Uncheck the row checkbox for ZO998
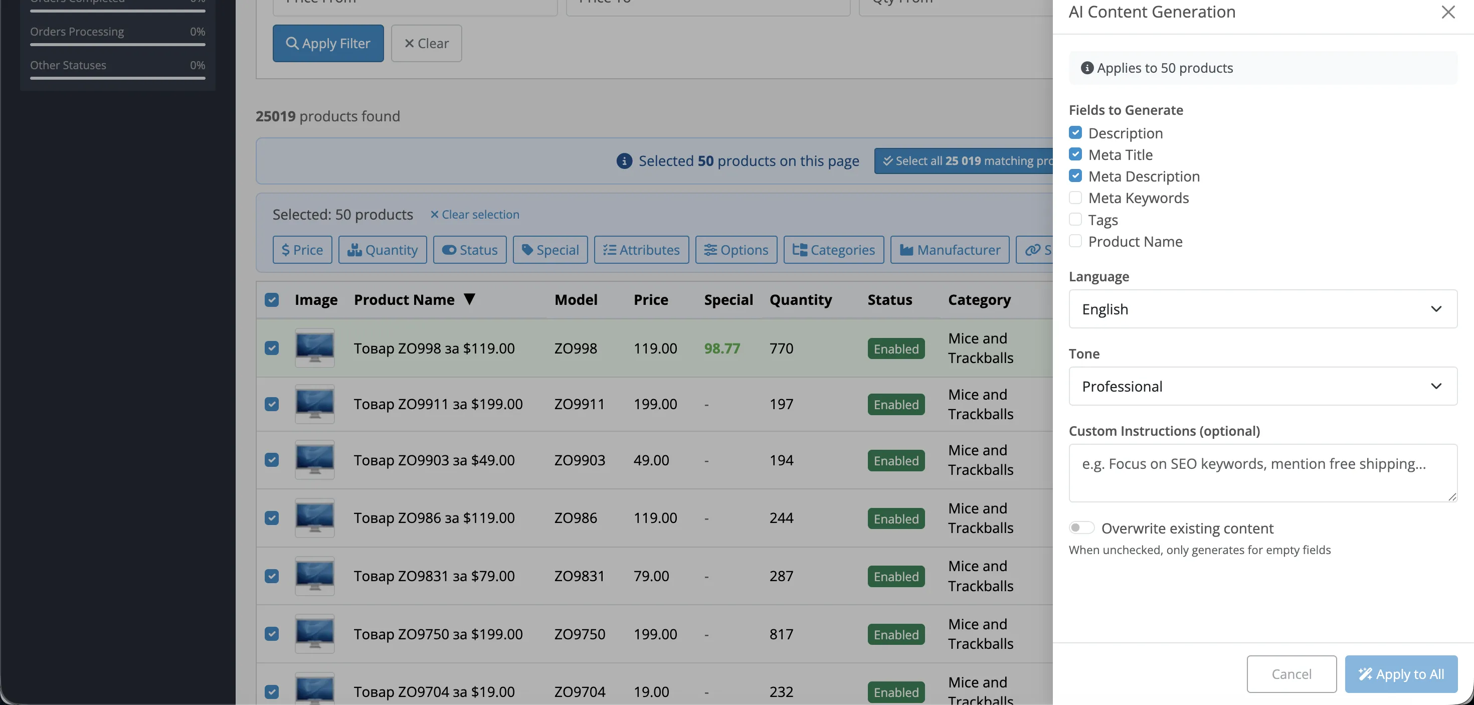Viewport: 1474px width, 705px height. (x=272, y=348)
